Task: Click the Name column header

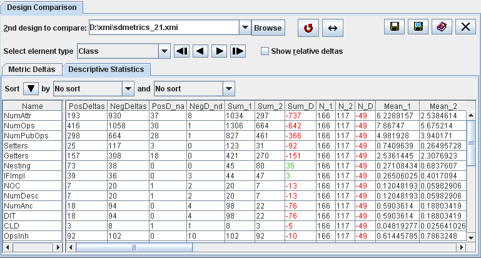Action: tap(33, 106)
